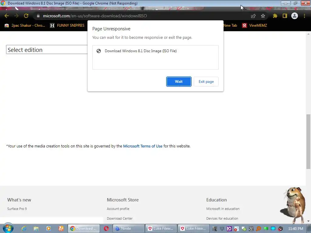Open the VineMEMZ bookmark
This screenshot has height=233, width=311.
tap(255, 25)
